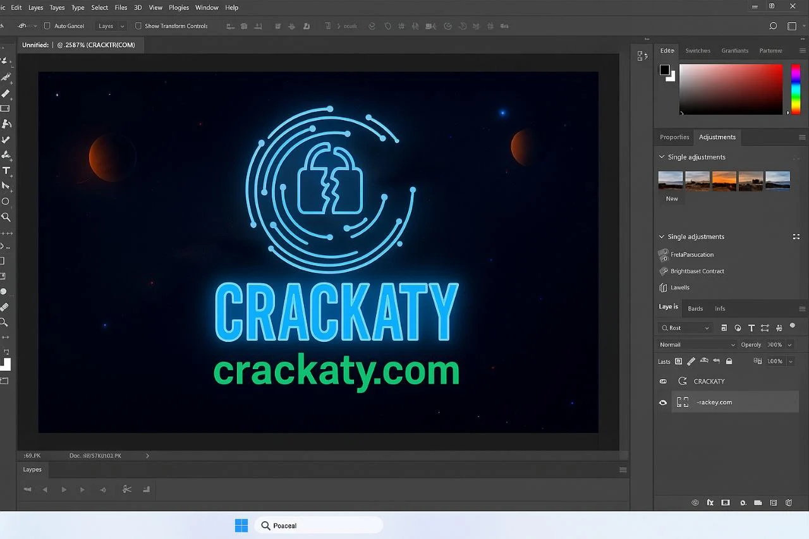This screenshot has height=539, width=809.
Task: Select the Path Selection arrow tool
Action: pos(6,186)
